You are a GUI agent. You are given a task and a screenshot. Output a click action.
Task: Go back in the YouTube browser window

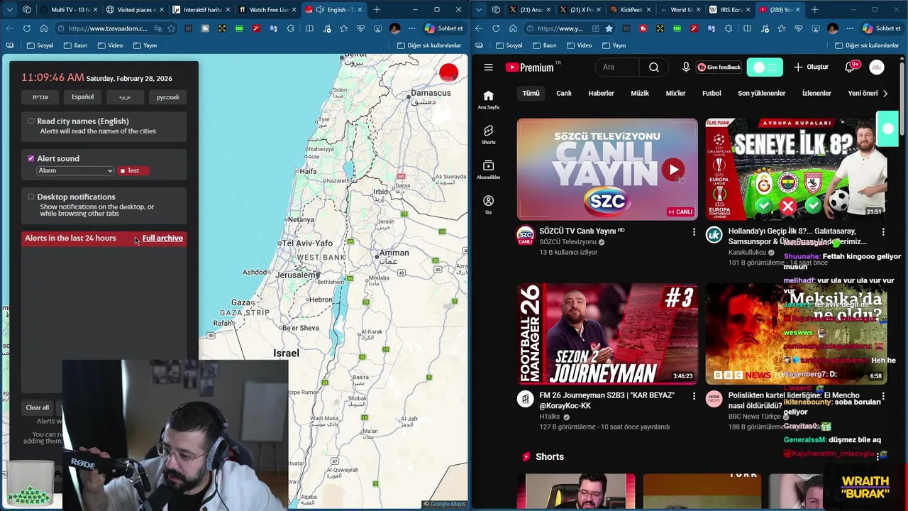pos(479,28)
